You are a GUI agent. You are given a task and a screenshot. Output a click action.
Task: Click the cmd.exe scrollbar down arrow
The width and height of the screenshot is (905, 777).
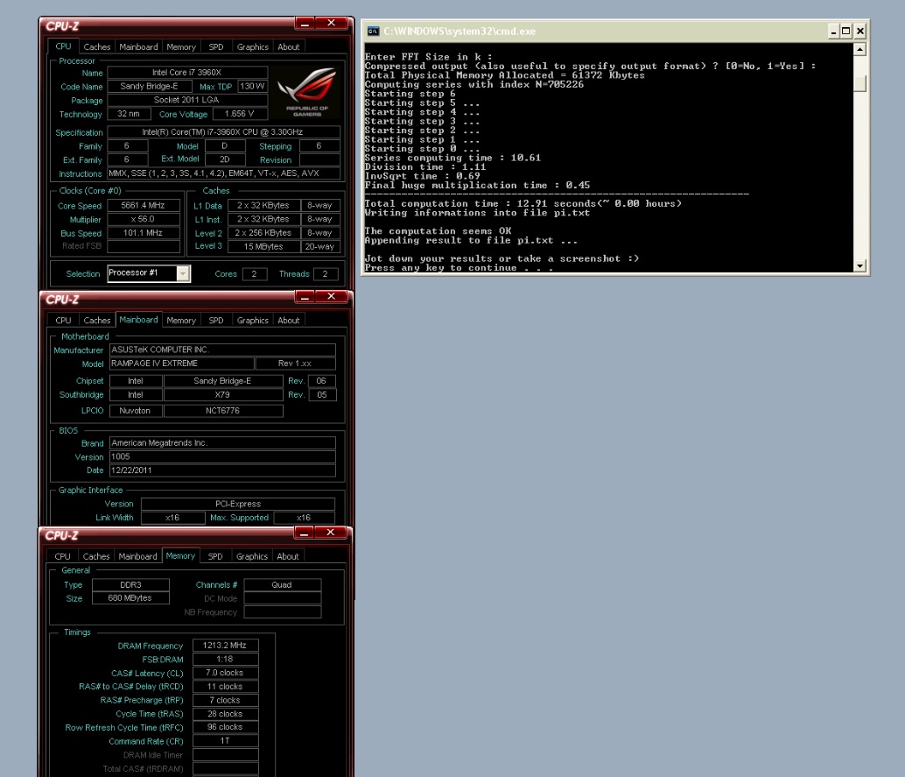(859, 265)
